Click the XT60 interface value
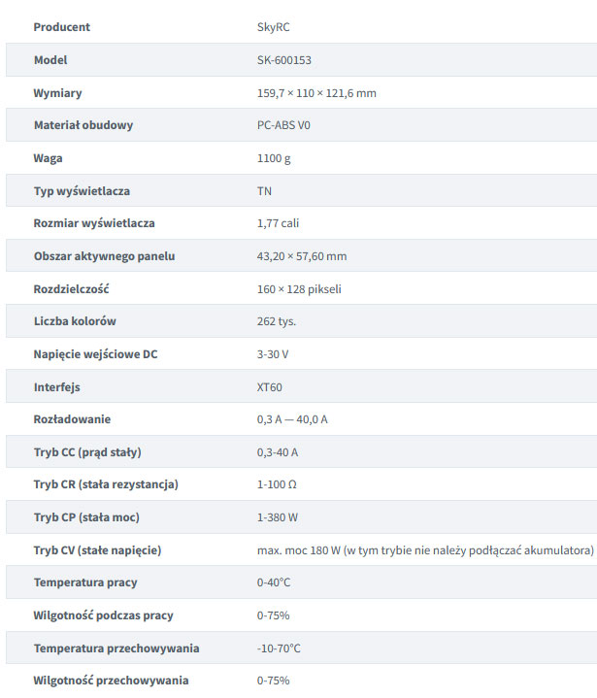The height and width of the screenshot is (698, 597). 270,387
